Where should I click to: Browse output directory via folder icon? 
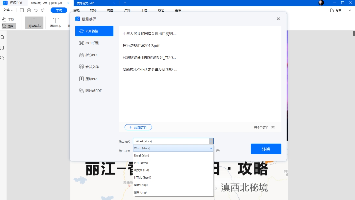tap(218, 151)
